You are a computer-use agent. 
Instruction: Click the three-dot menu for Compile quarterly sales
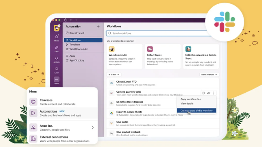tap(213, 93)
